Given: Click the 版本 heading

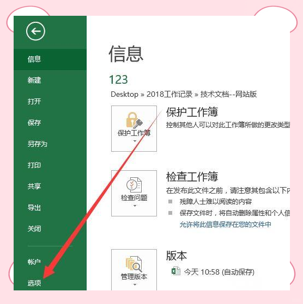Looking at the screenshot, I should (x=177, y=256).
